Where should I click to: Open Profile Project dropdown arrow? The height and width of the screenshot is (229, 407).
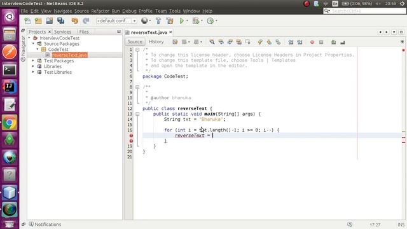coord(216,21)
